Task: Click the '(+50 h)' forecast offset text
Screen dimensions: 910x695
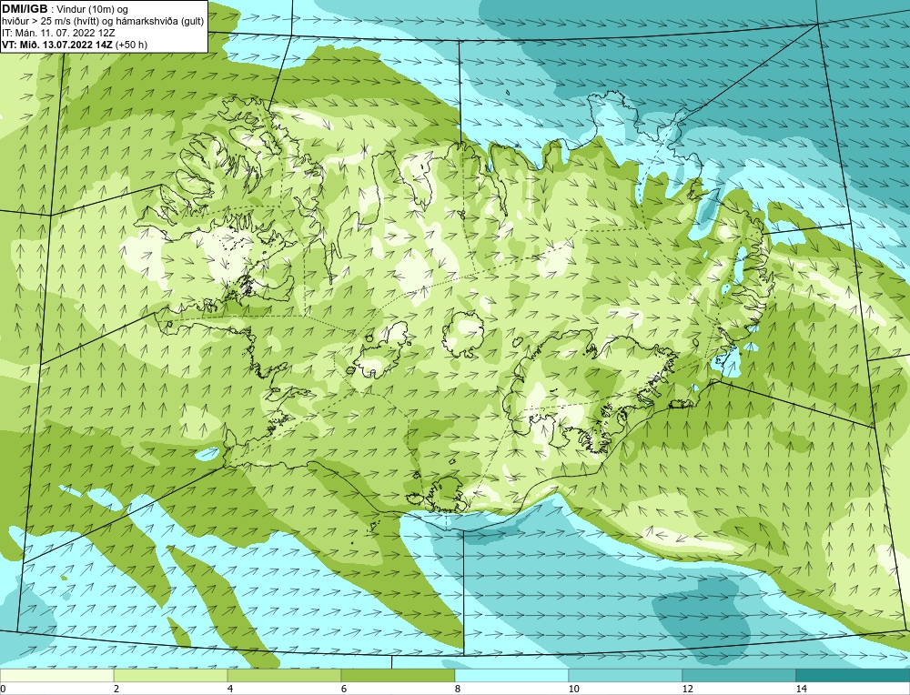Action: tap(132, 45)
